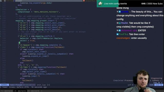
Task: Click the 'completion = {' line
Action: (x=23, y=10)
